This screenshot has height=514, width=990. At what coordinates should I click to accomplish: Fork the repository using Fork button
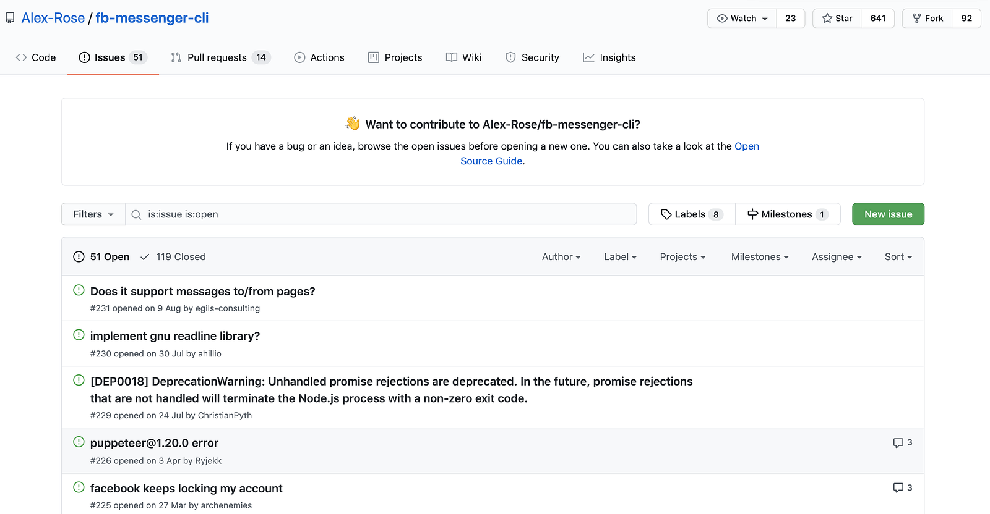coord(928,19)
